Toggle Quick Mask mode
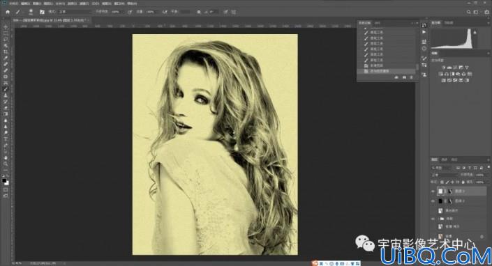The height and width of the screenshot is (266, 492). 6,189
